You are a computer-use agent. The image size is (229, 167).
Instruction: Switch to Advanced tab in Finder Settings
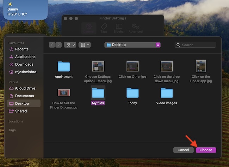pos(135,28)
